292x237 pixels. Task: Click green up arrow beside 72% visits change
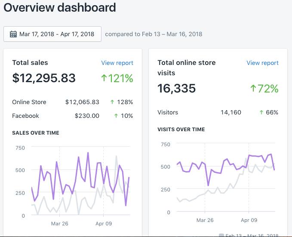click(x=253, y=89)
